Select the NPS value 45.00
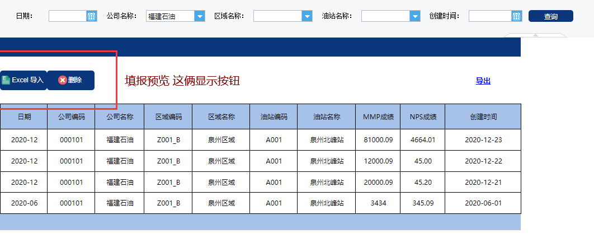The height and width of the screenshot is (252, 594). coord(423,161)
